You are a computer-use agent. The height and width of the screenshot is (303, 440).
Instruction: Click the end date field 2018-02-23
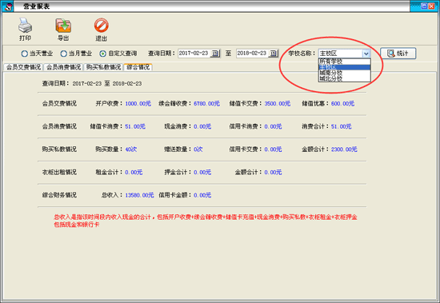point(252,54)
